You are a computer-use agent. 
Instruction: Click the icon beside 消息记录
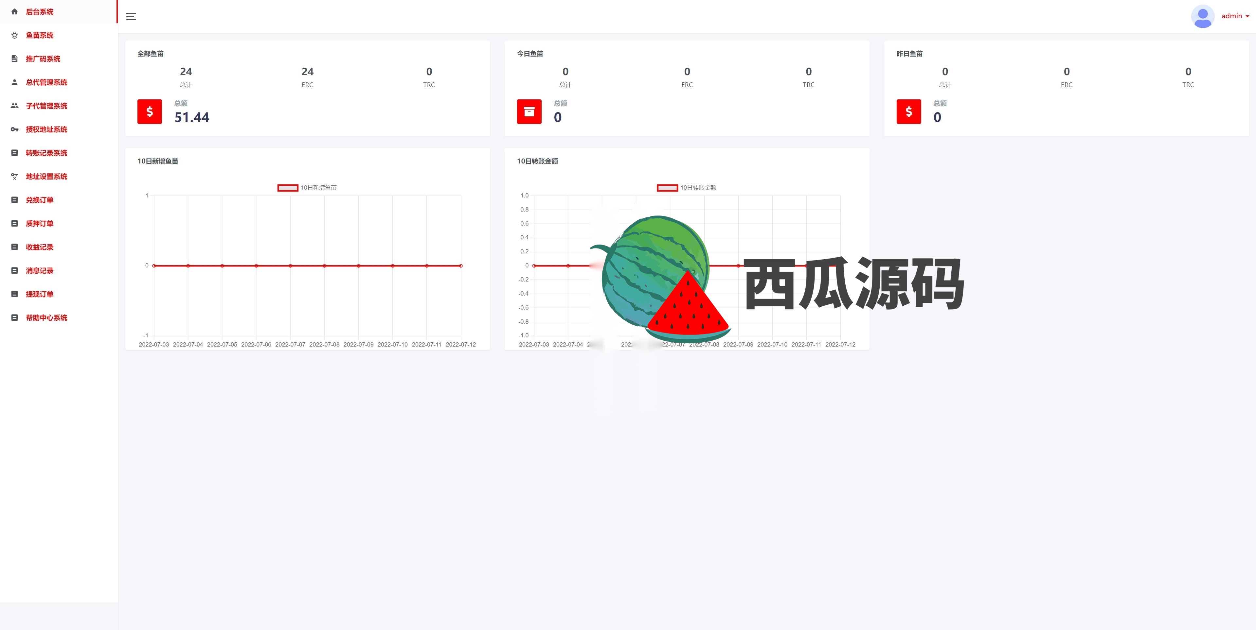15,270
